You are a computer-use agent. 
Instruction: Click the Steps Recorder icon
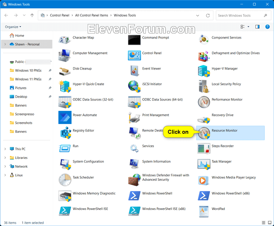[x=204, y=148]
